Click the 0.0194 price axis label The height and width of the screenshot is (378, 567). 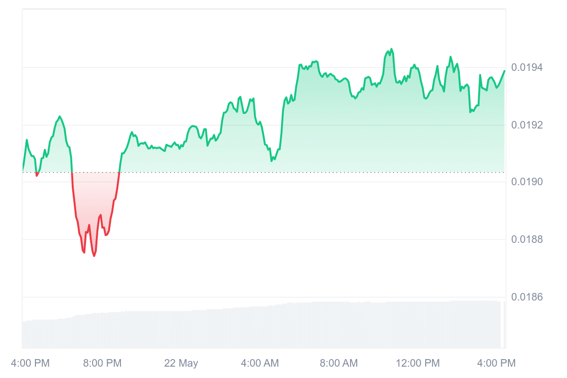527,68
